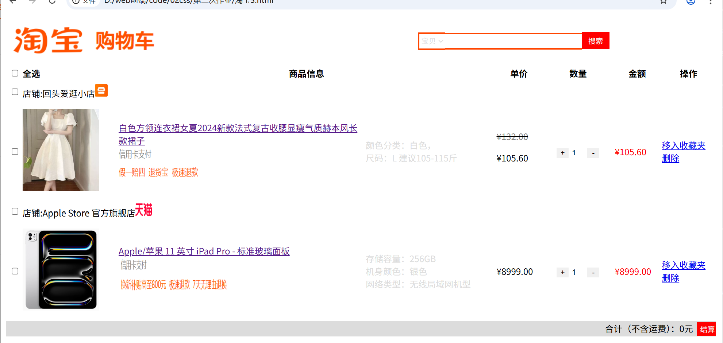Delete the white dress from cart

pyautogui.click(x=670, y=159)
